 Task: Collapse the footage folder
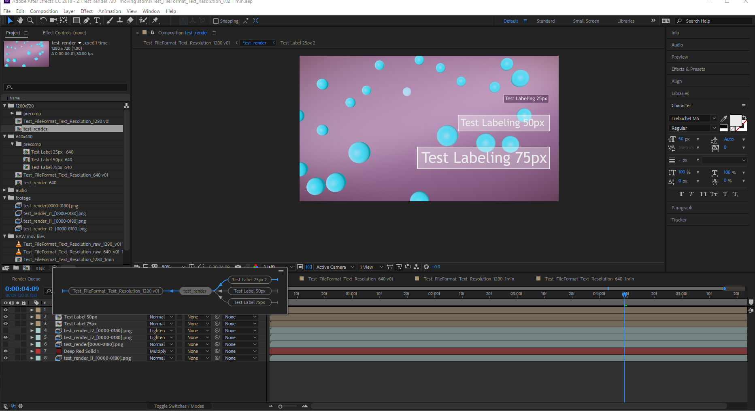(5, 198)
